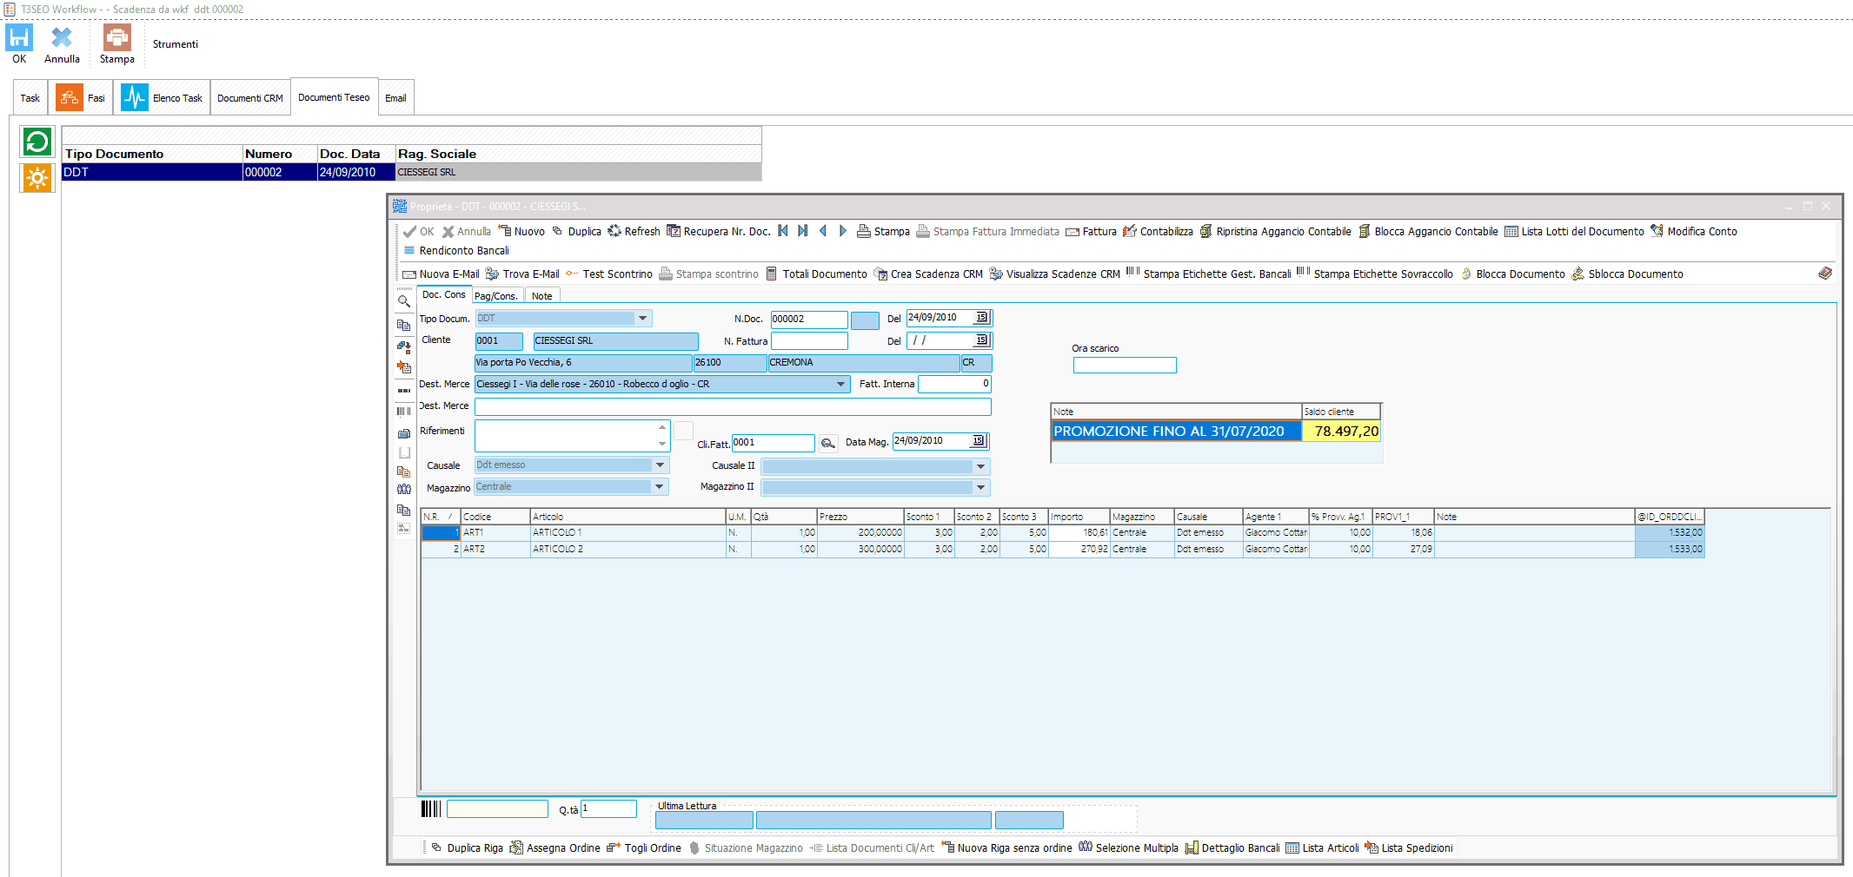Screen dimensions: 1853x877
Task: Go to next document arrow
Action: coord(842,231)
